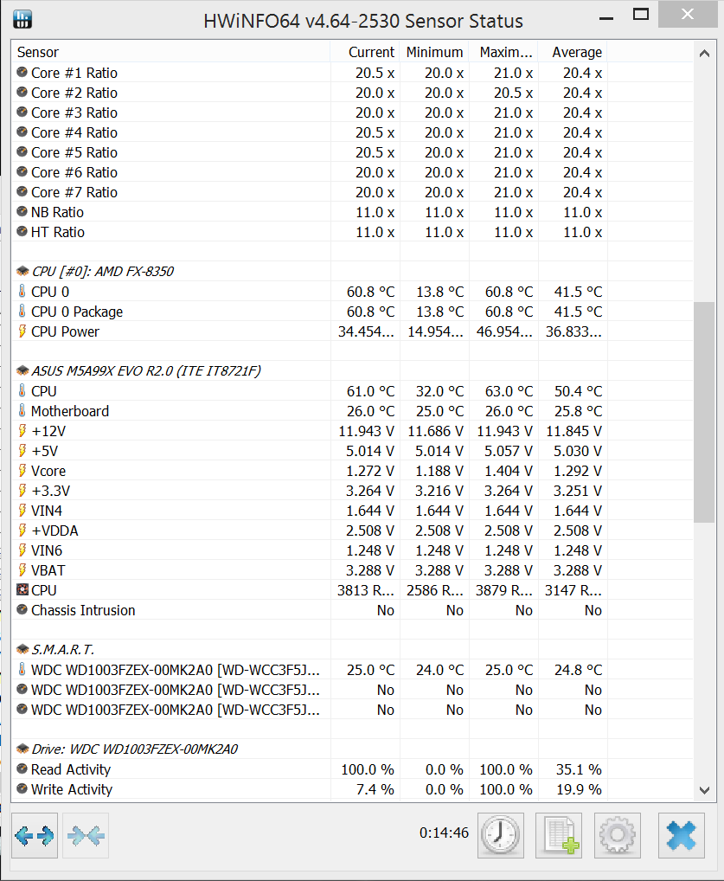Click the S.M.A.R.T. group drive icon
Image resolution: width=724 pixels, height=881 pixels.
[x=22, y=649]
